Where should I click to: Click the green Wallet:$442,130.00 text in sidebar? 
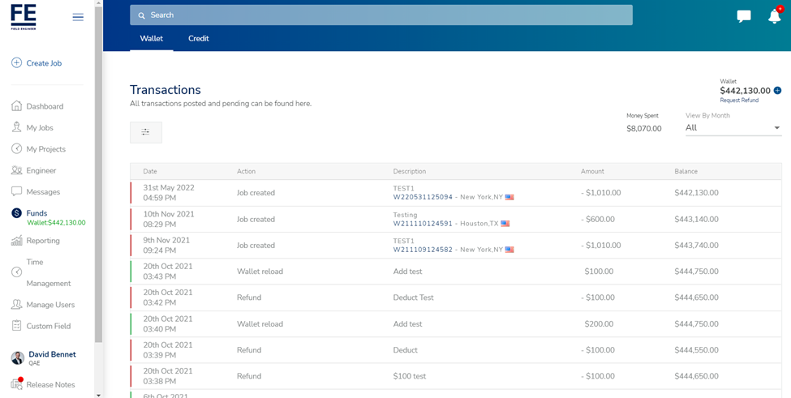57,223
